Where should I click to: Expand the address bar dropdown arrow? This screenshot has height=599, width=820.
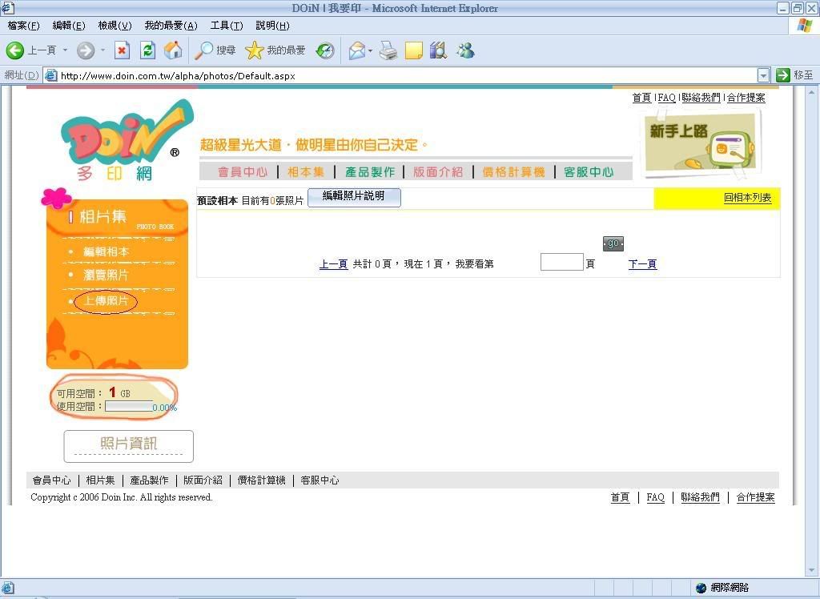(x=762, y=75)
